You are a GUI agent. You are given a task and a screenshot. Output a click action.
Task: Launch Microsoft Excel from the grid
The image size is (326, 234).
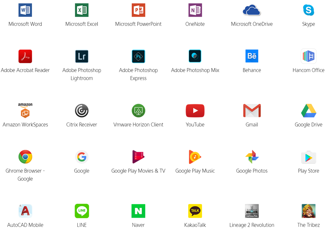(81, 10)
